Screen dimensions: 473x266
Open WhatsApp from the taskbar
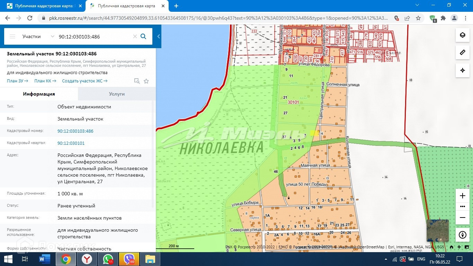(x=108, y=259)
